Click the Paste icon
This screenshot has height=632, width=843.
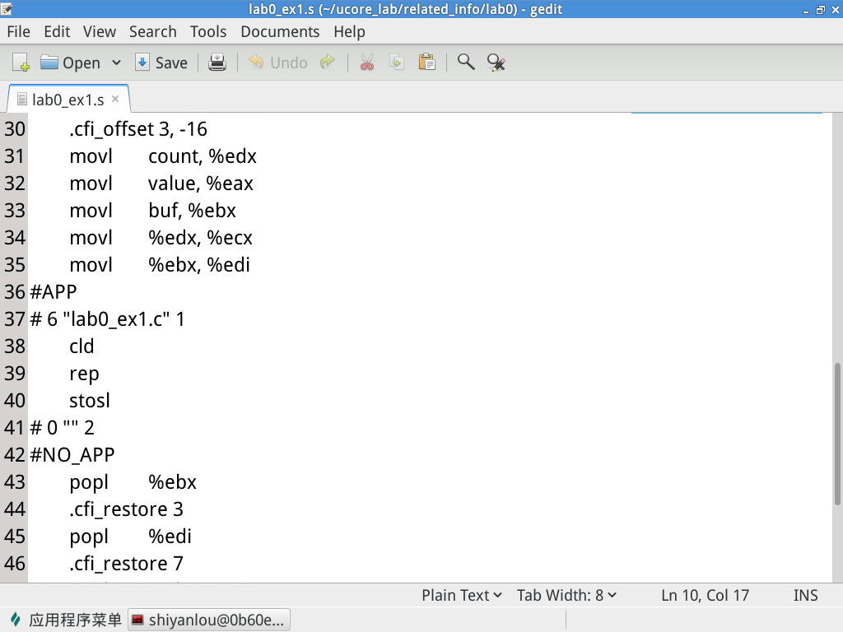tap(426, 62)
